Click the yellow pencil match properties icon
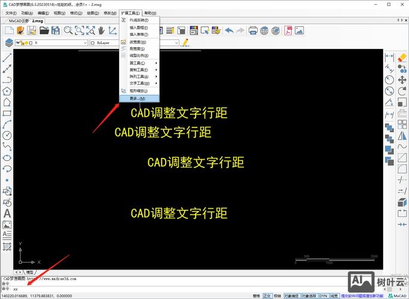The height and width of the screenshot is (299, 409). tap(185, 42)
